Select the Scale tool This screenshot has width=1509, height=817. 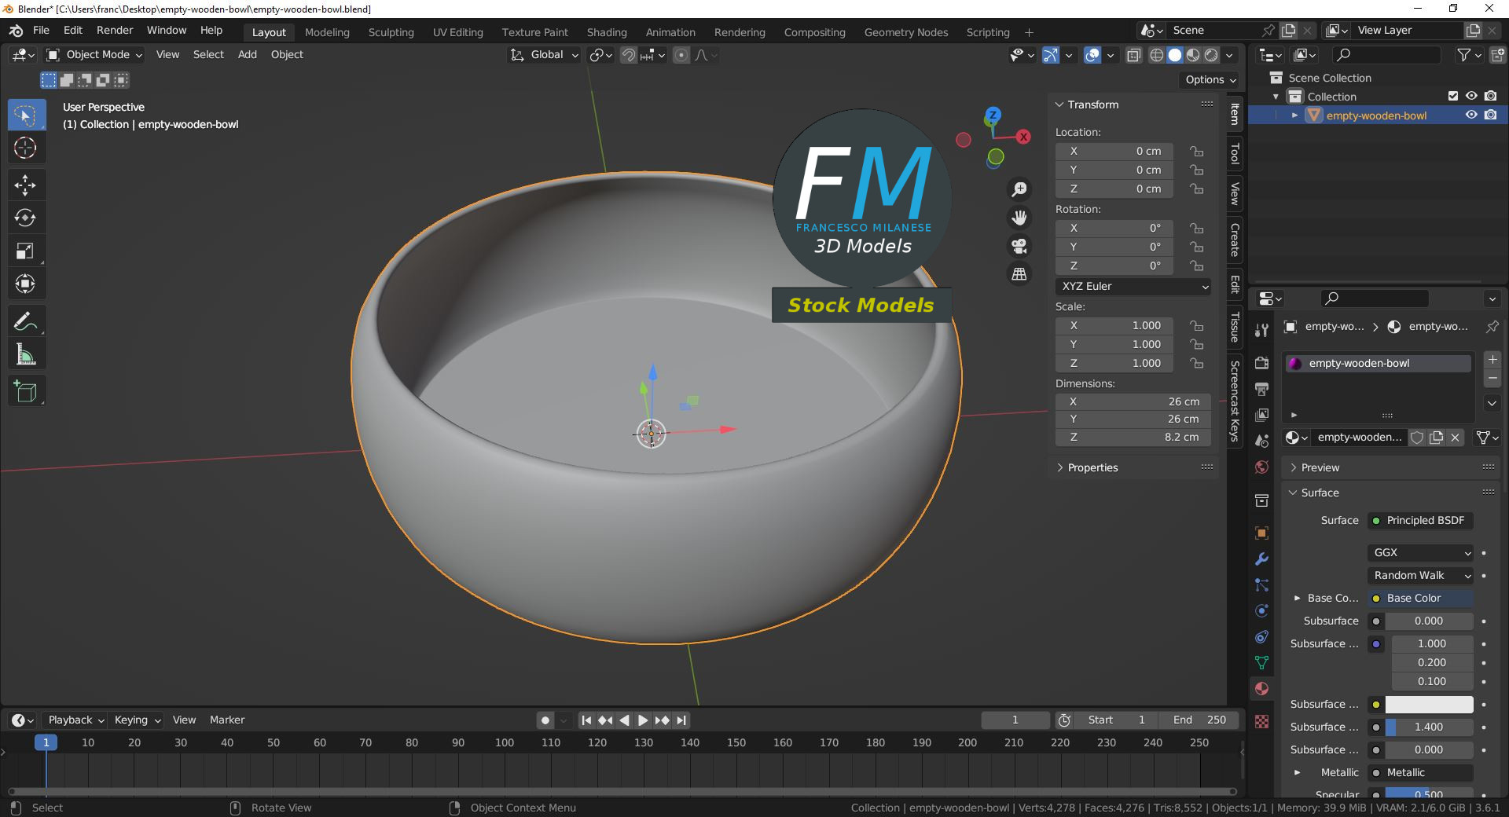[x=25, y=251]
